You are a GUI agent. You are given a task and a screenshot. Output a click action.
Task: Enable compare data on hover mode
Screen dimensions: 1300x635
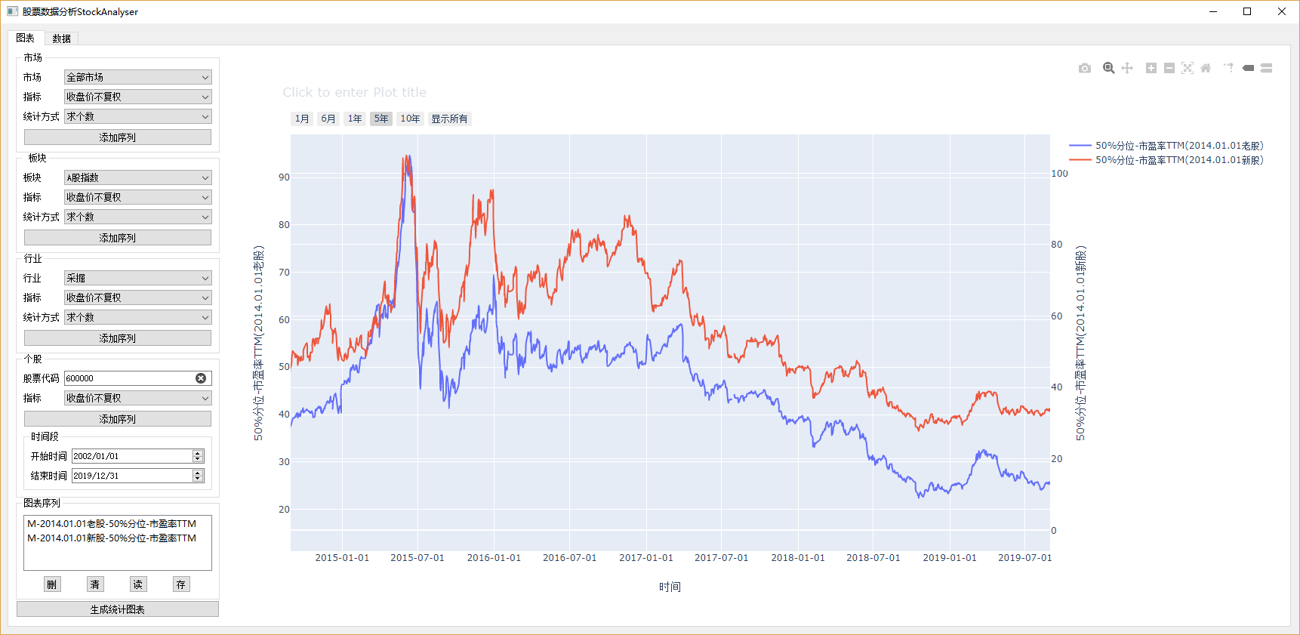coord(1267,68)
